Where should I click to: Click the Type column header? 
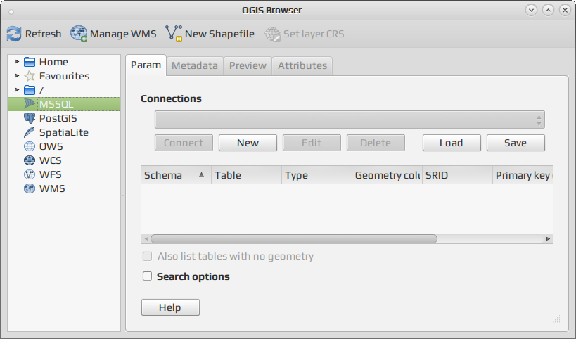(x=316, y=175)
